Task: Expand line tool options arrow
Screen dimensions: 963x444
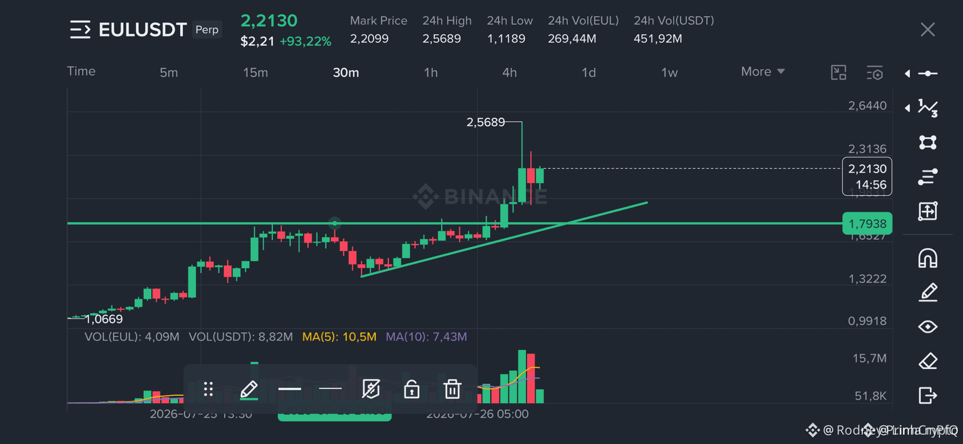Action: [x=907, y=73]
